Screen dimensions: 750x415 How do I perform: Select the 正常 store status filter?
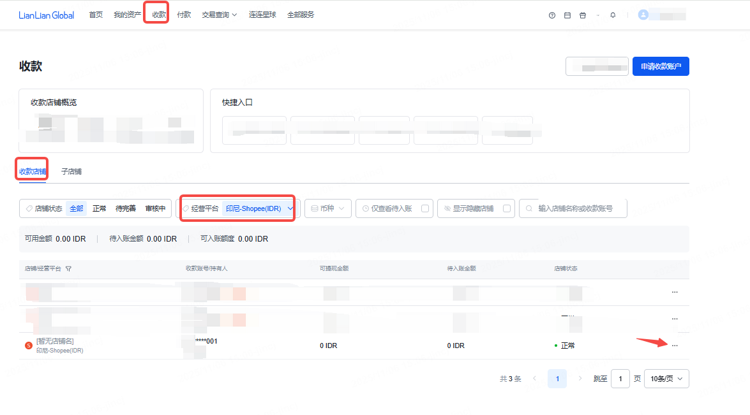[x=100, y=208]
